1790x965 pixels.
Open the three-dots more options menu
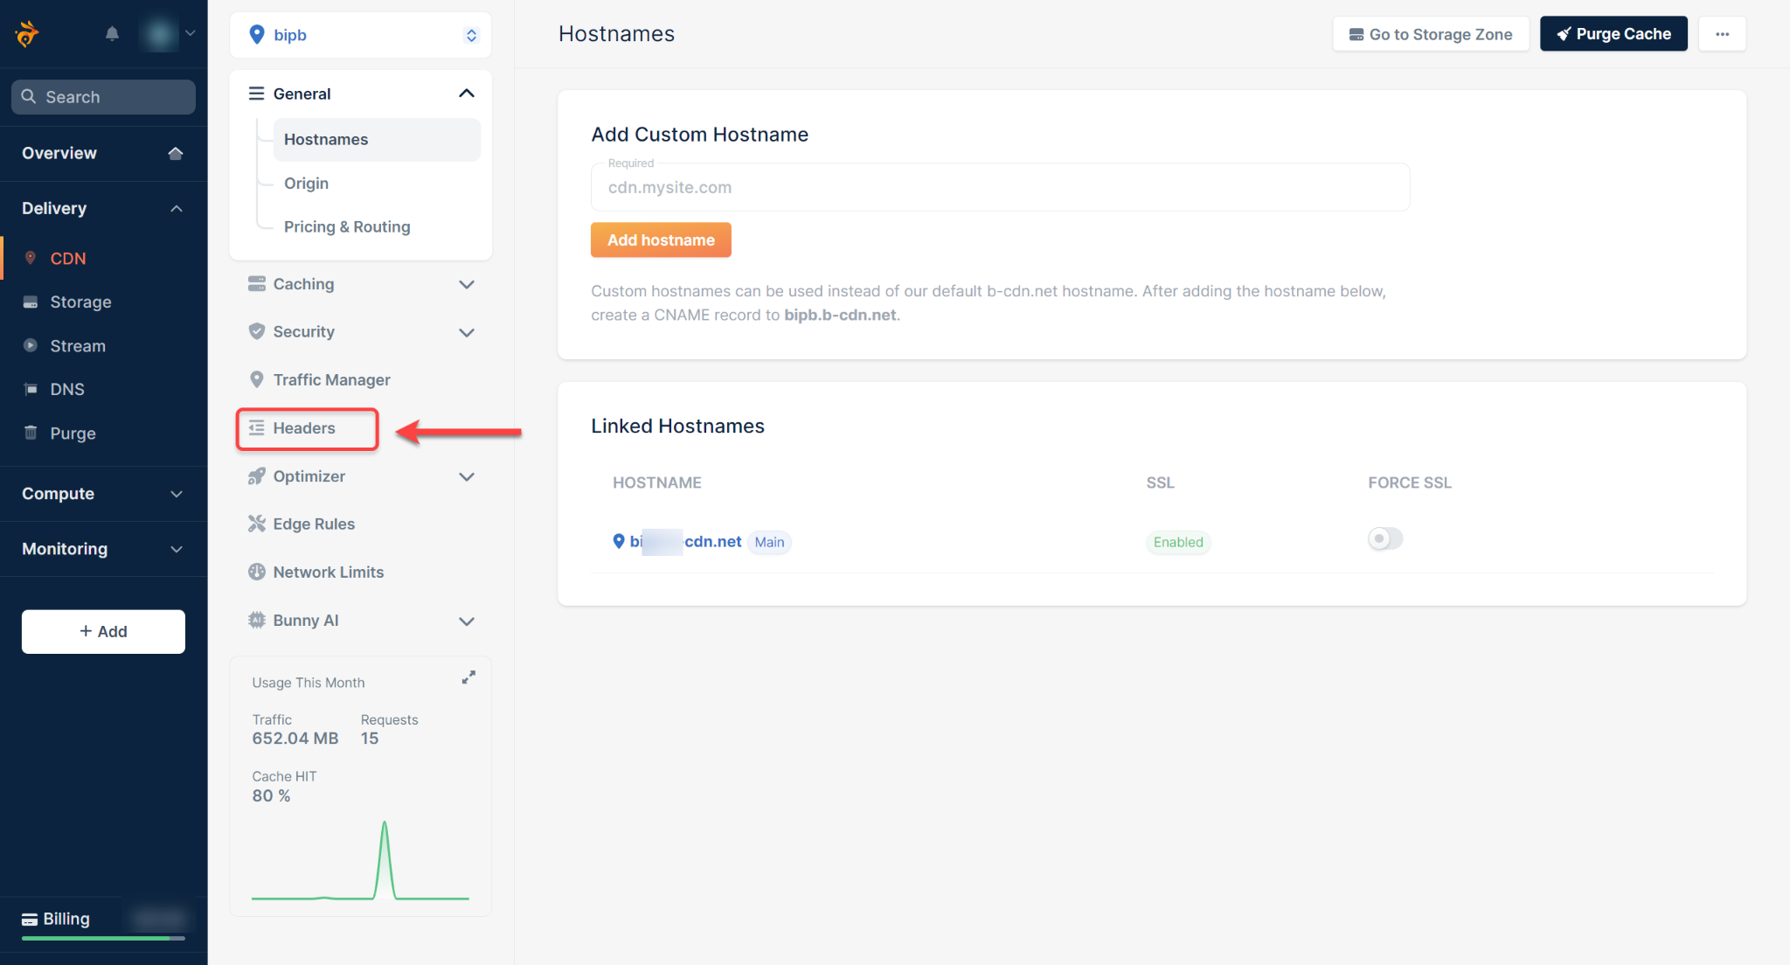pyautogui.click(x=1722, y=34)
